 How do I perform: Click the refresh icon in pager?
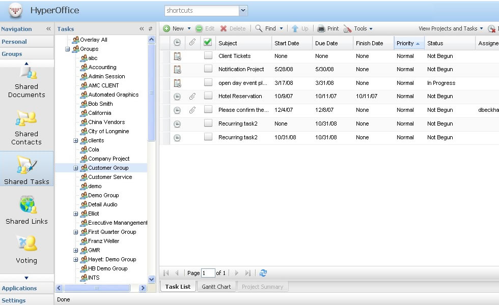tap(263, 273)
